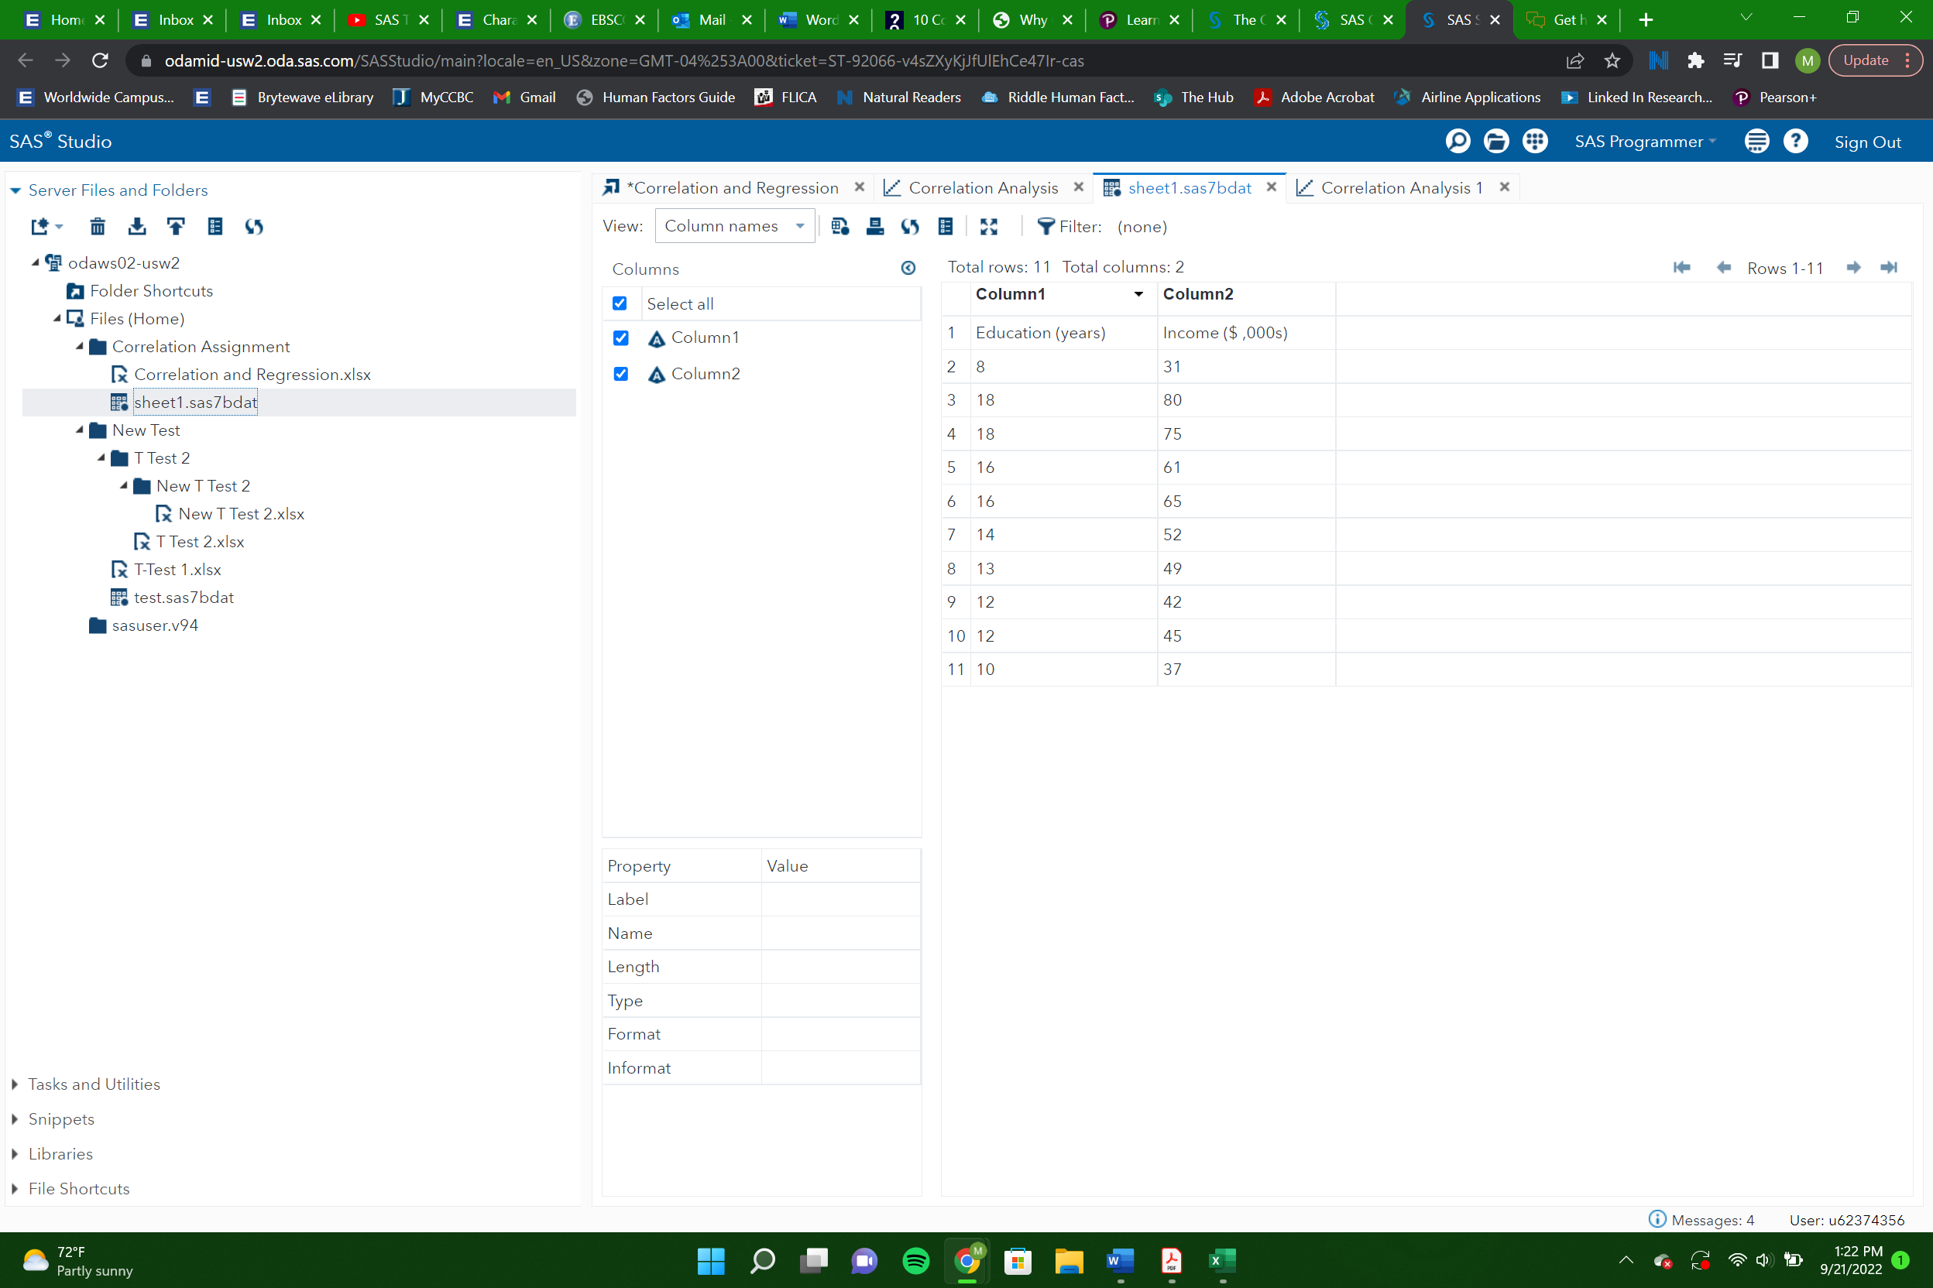Collapse the Correlation Assignment folder
Viewport: 1933px width, 1288px height.
pyautogui.click(x=81, y=346)
